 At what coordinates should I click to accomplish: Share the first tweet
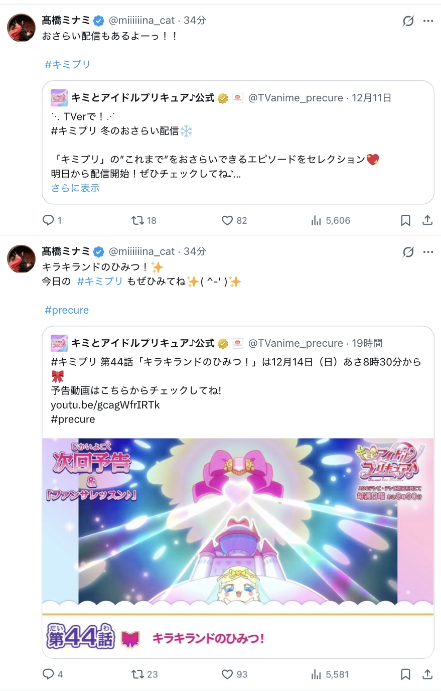point(427,220)
